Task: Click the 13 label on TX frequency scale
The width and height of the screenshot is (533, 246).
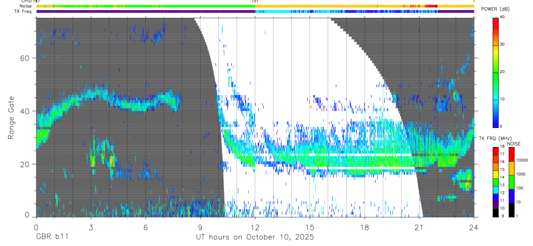Action: click(x=503, y=186)
